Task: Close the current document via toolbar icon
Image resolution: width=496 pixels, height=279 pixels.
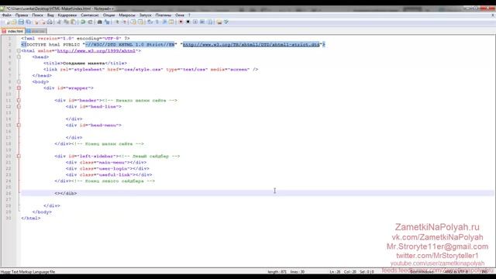Action: (x=36, y=22)
